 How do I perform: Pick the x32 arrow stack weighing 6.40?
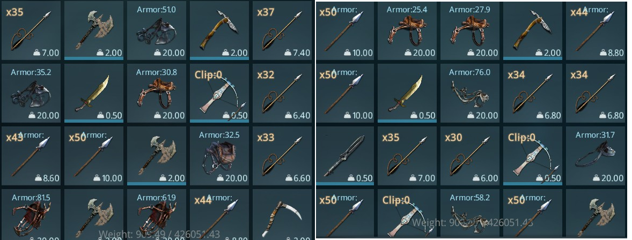[282, 93]
